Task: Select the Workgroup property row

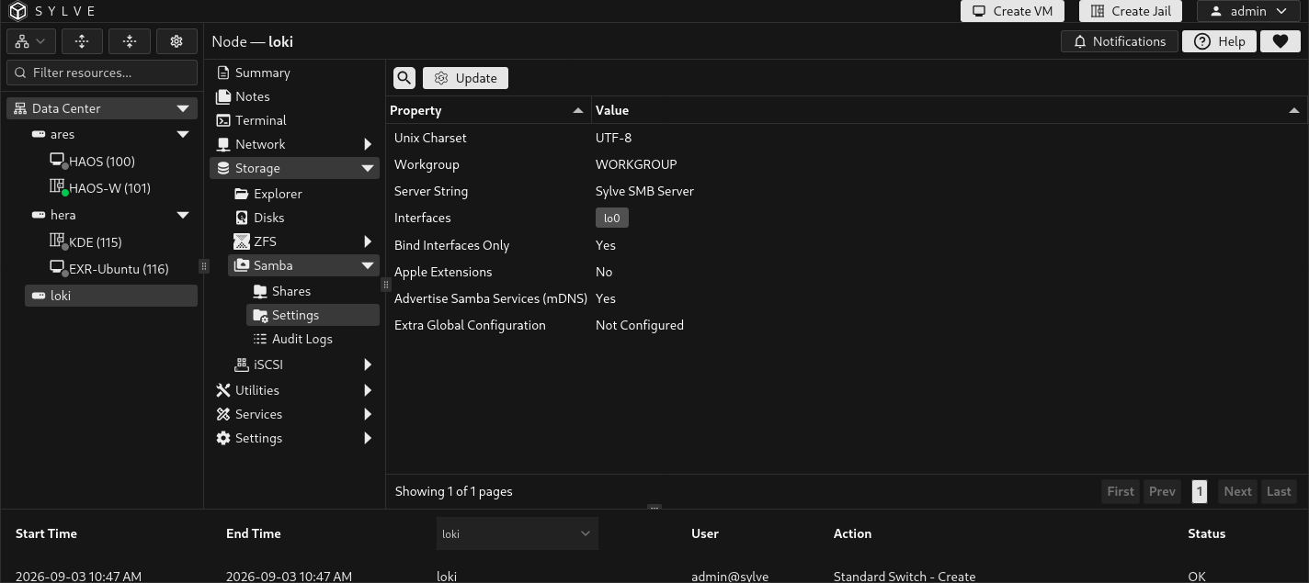Action: pyautogui.click(x=847, y=164)
